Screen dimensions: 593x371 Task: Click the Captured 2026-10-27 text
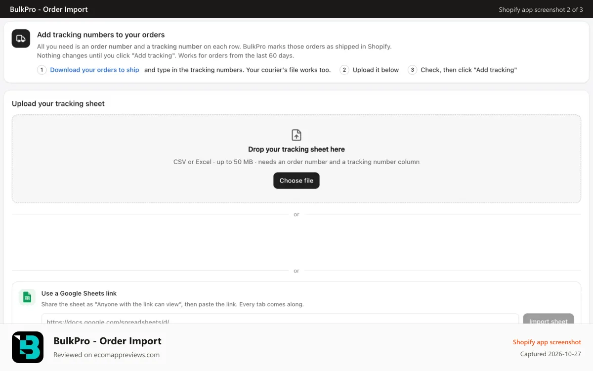click(x=551, y=354)
